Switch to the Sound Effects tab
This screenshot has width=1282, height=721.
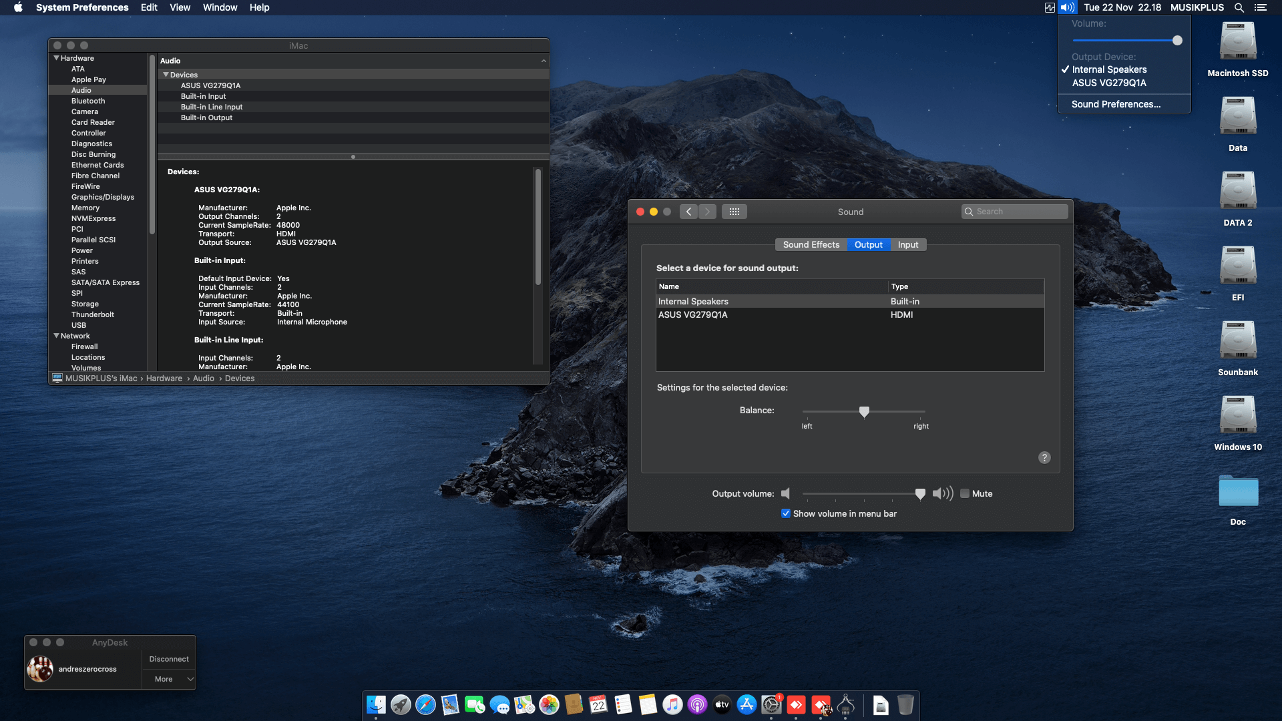[811, 244]
